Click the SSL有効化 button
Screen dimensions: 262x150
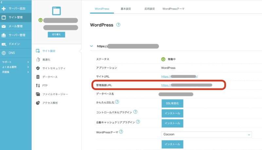point(172,103)
